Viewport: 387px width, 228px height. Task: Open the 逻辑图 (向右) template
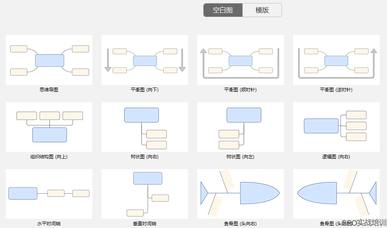coord(336,127)
